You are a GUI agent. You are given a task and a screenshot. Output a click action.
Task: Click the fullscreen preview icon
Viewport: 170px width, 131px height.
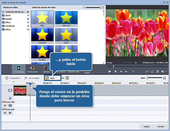point(152,71)
